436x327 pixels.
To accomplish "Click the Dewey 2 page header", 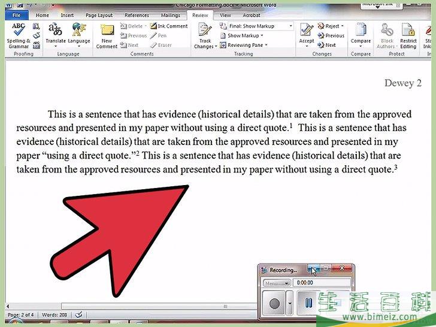I will click(403, 83).
